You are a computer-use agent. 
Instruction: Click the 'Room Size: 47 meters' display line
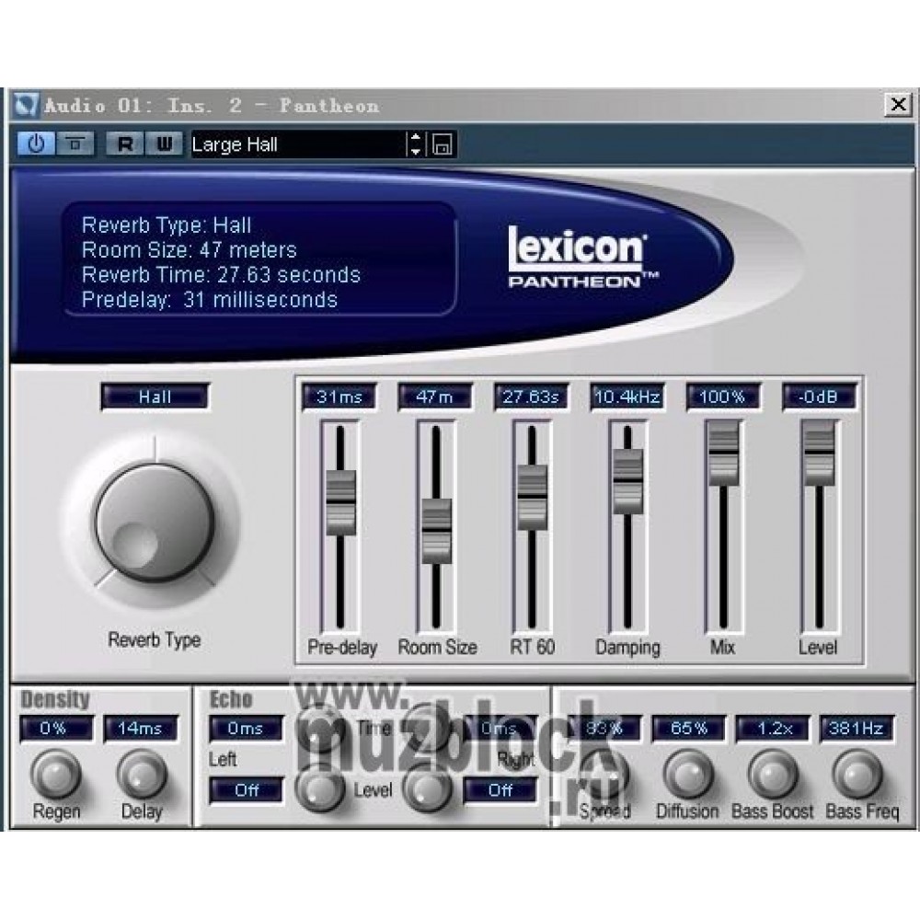190,250
